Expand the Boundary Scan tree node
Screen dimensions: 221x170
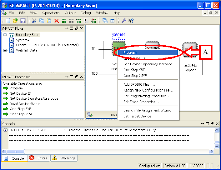click(x=5, y=35)
